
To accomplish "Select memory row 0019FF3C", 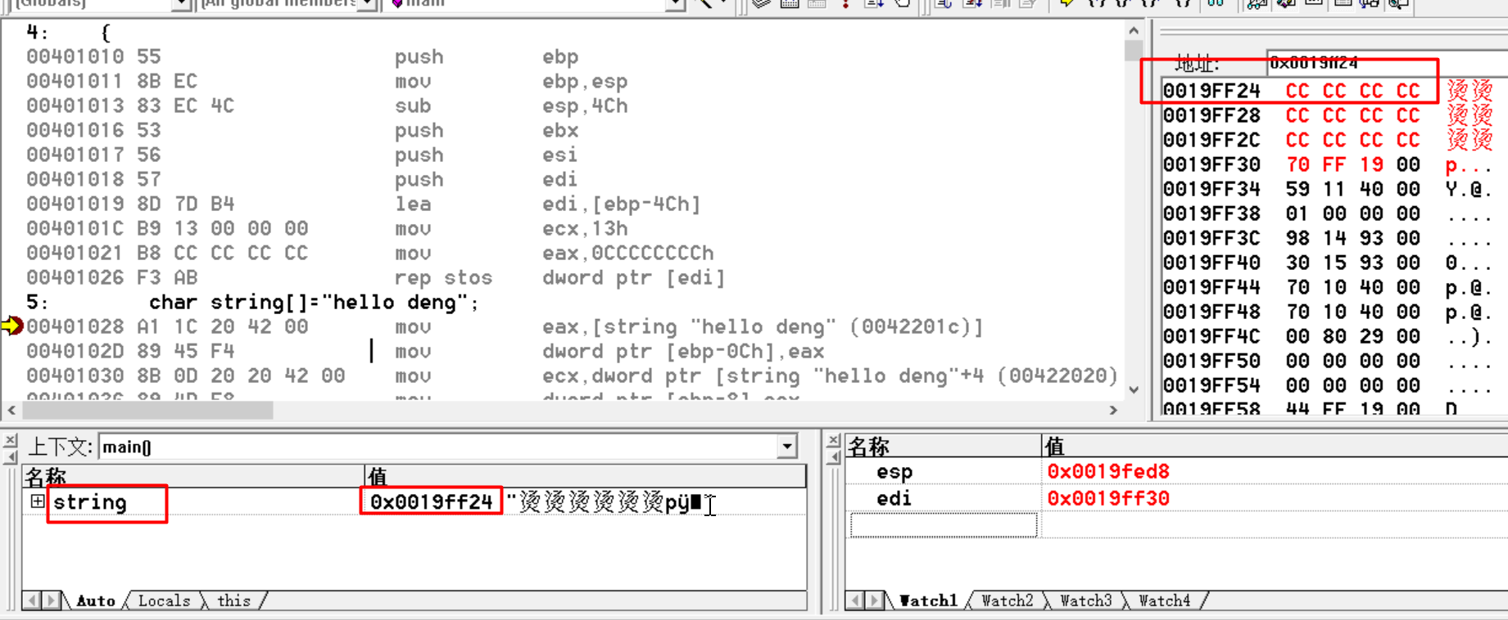I will pos(1327,238).
